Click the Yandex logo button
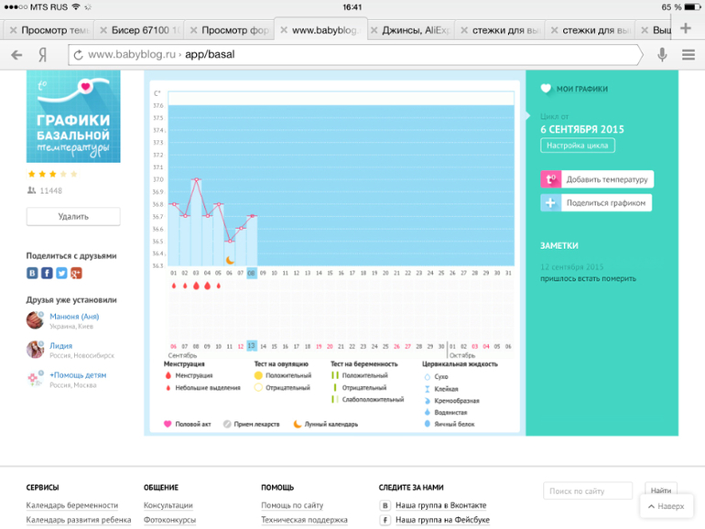 pos(42,55)
